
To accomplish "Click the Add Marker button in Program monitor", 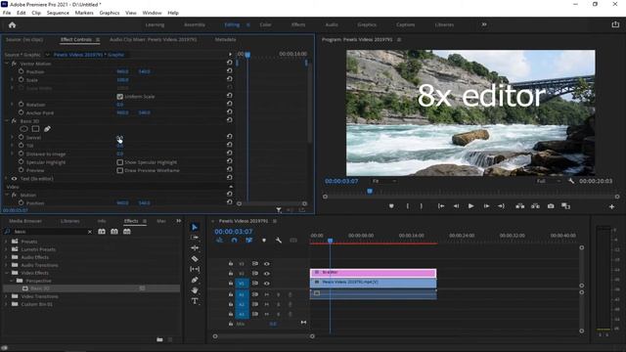I will point(391,206).
